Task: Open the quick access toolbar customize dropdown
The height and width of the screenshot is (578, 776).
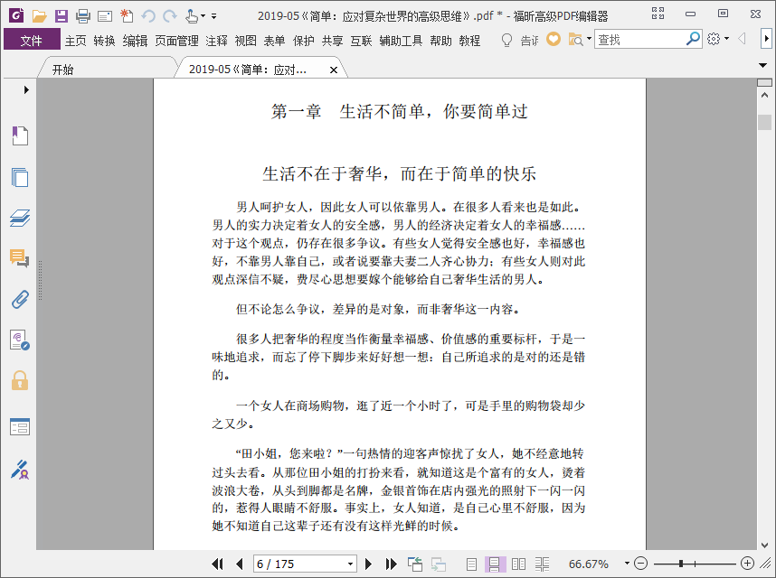Action: [213, 16]
